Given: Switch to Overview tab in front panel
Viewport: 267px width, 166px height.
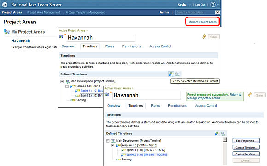Looking at the screenshot, I should [x=114, y=106].
